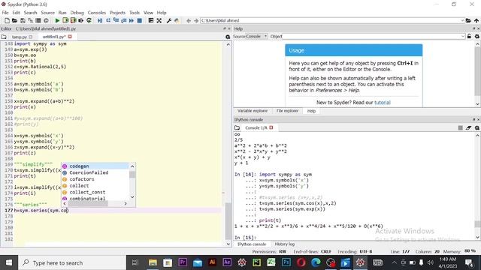Go forward to next cursor position
The height and width of the screenshot is (270, 481).
pyautogui.click(x=196, y=20)
